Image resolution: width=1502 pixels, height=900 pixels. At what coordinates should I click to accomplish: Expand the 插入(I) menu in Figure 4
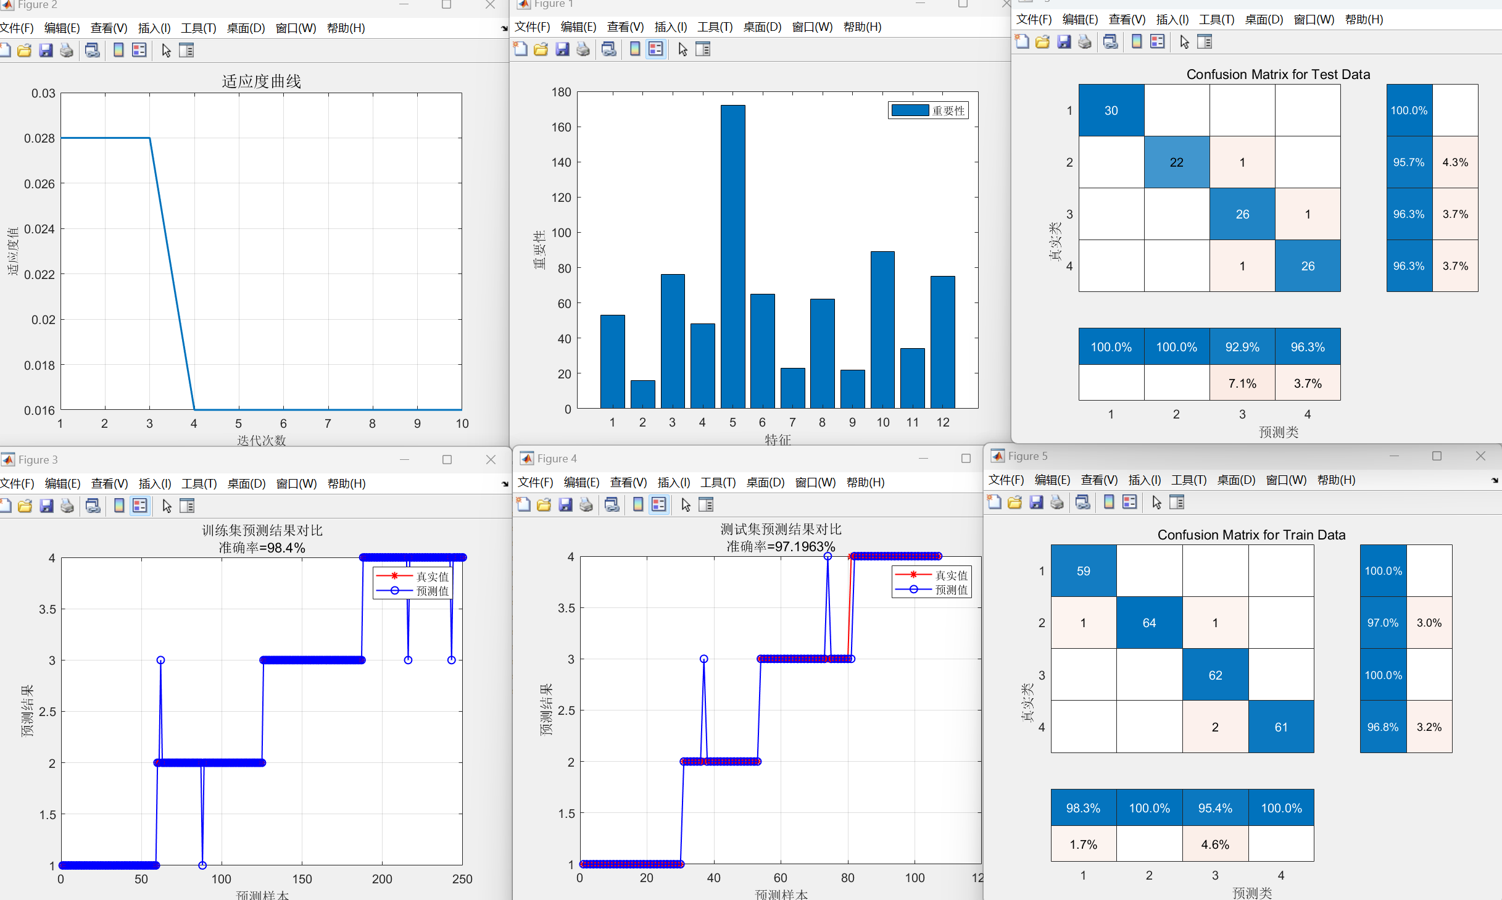point(673,483)
